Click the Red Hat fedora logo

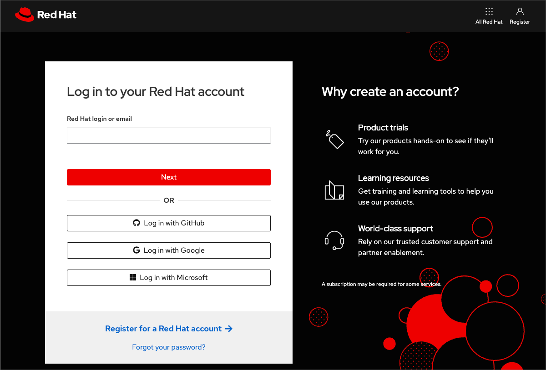point(25,15)
